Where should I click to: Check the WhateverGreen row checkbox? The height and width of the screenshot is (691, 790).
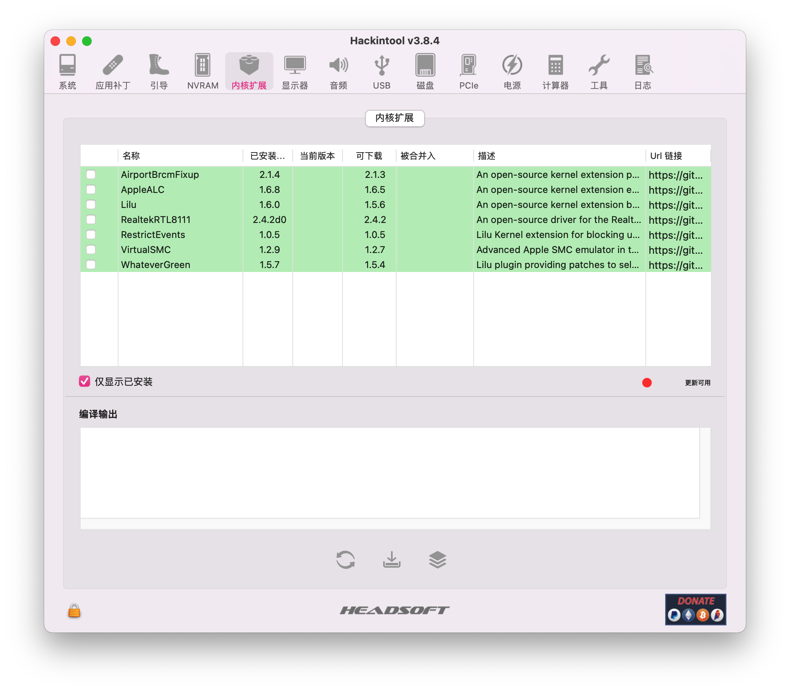click(91, 264)
